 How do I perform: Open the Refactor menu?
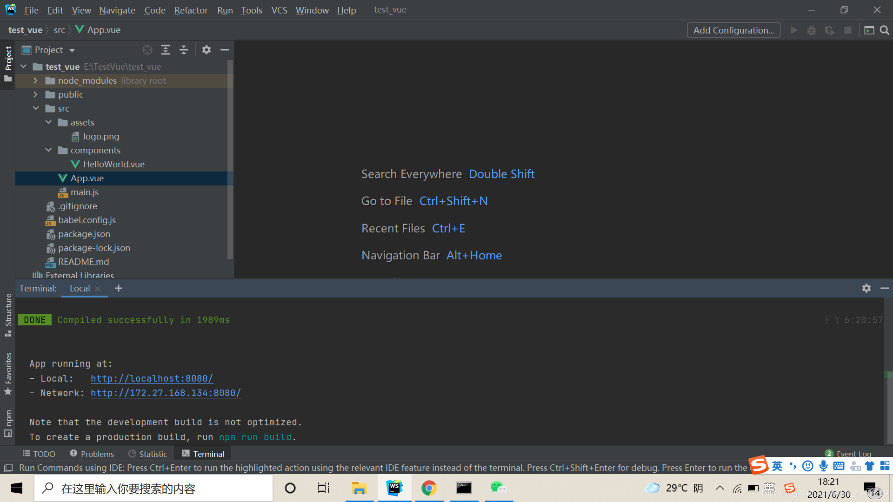pyautogui.click(x=191, y=10)
